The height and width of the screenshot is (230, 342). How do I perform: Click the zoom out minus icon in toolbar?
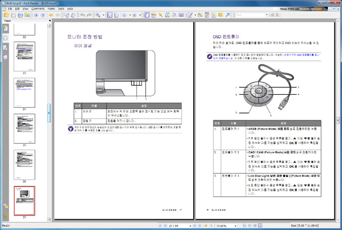pos(125,14)
